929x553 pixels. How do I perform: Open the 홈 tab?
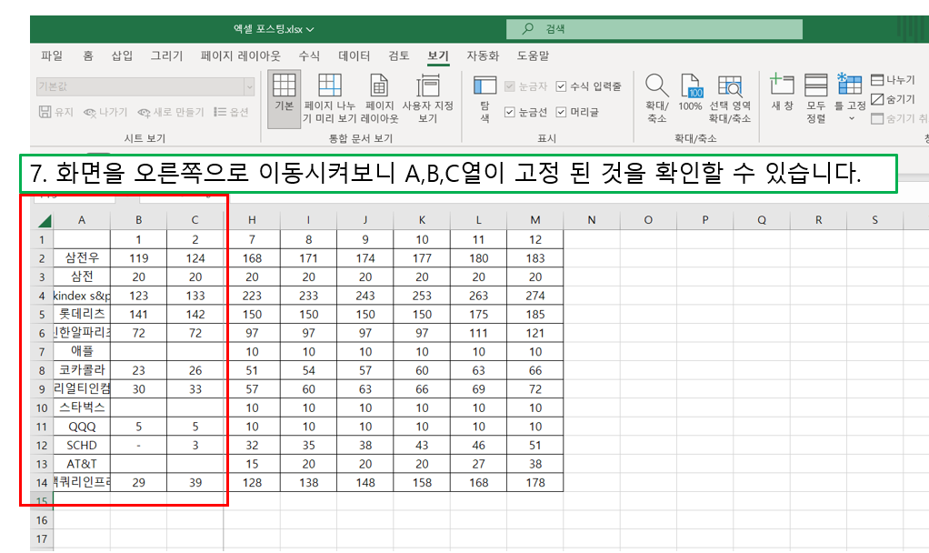[87, 55]
